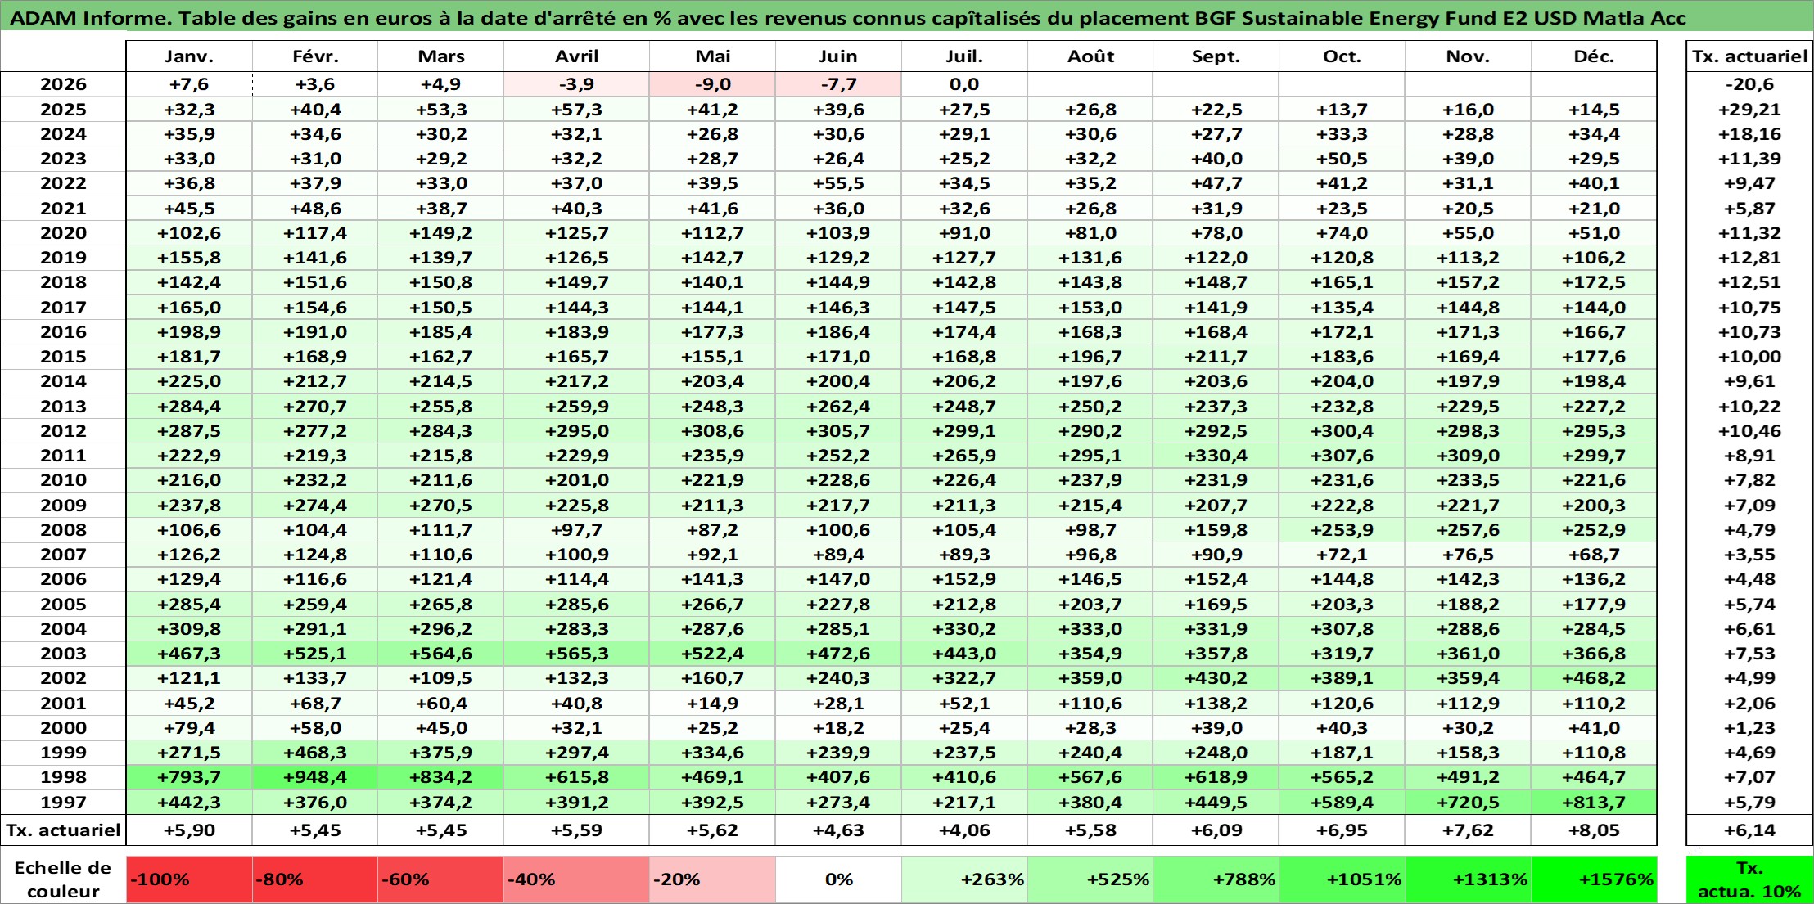Image resolution: width=1814 pixels, height=904 pixels.
Task: Click the -60% color scale swatch
Action: coord(440,879)
